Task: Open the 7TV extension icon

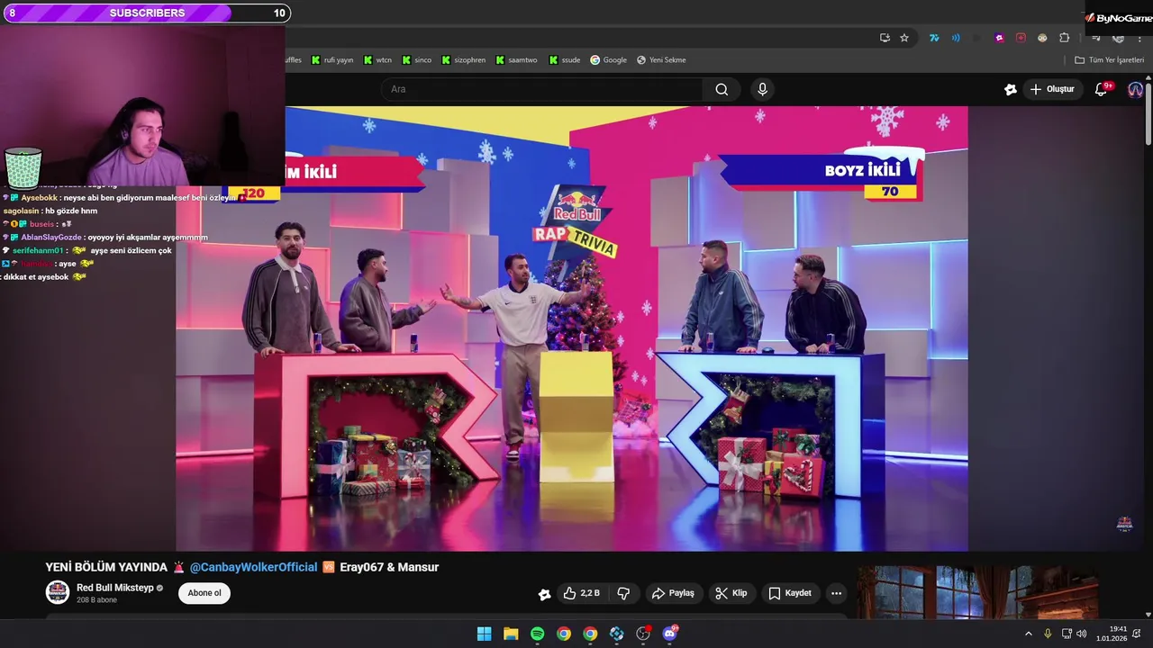Action: tap(934, 38)
